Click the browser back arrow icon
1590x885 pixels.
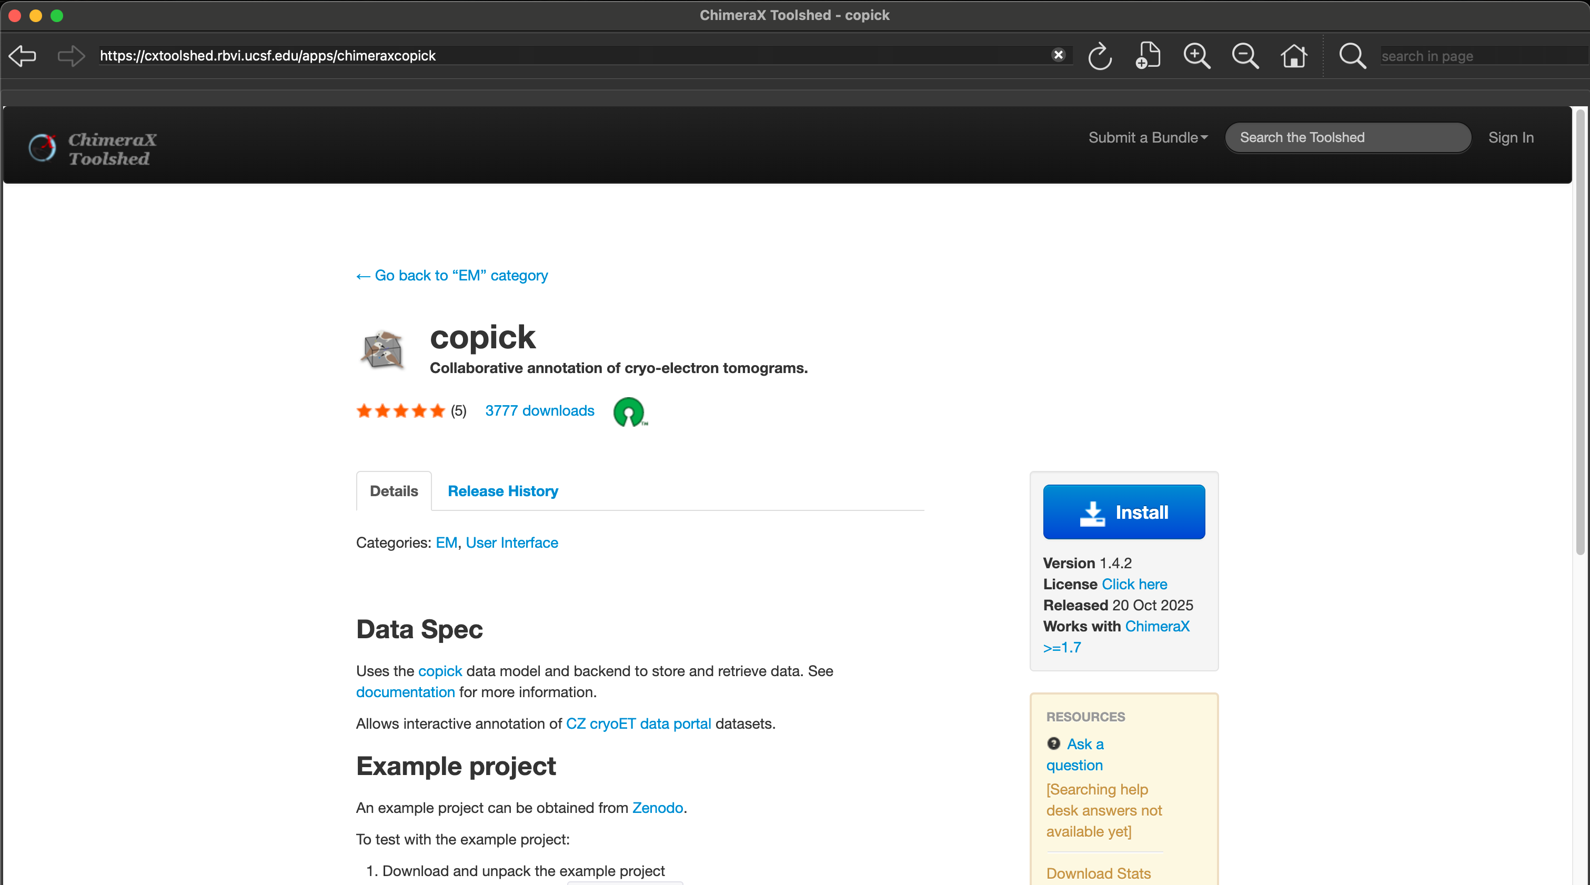(22, 56)
